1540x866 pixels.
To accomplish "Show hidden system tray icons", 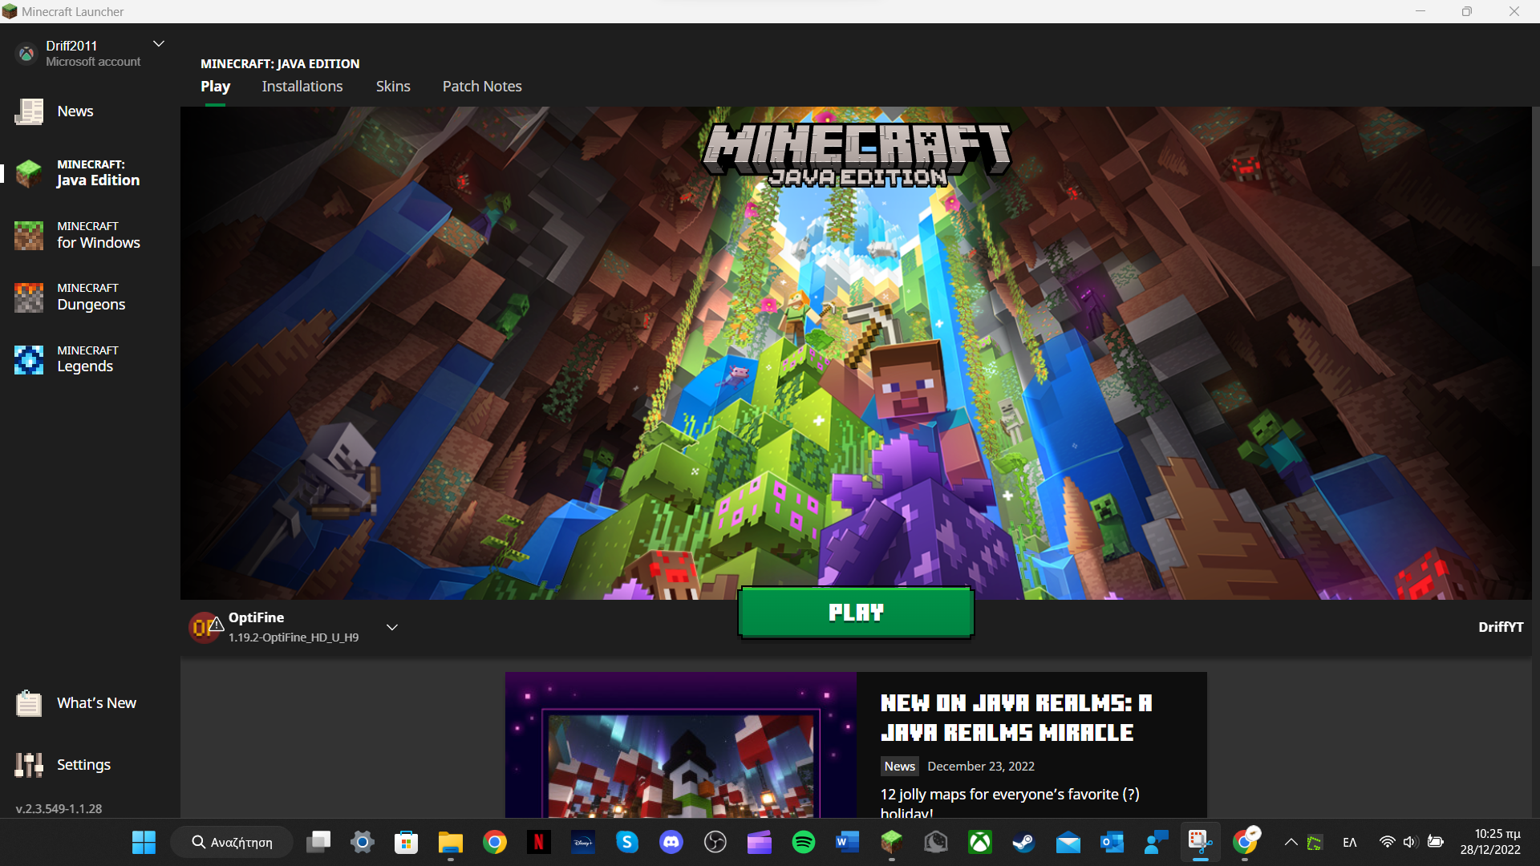I will [1291, 842].
